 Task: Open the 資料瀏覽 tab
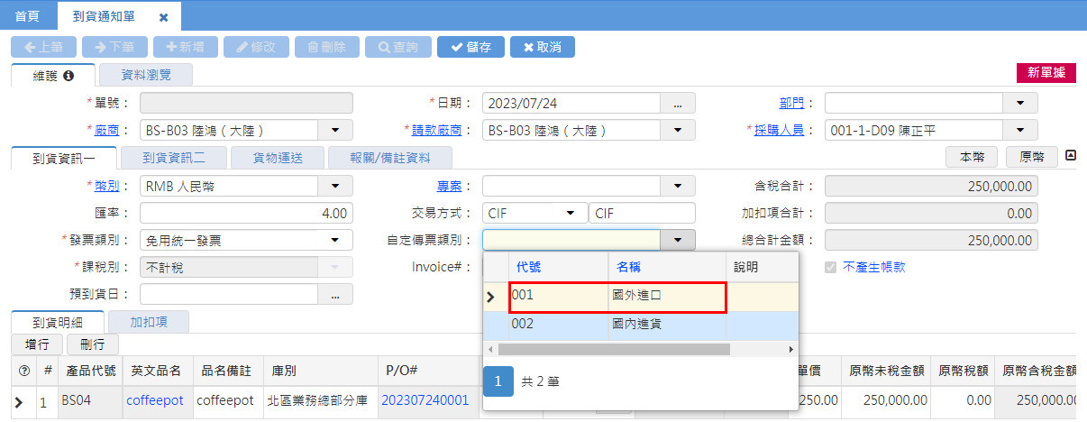click(x=145, y=75)
